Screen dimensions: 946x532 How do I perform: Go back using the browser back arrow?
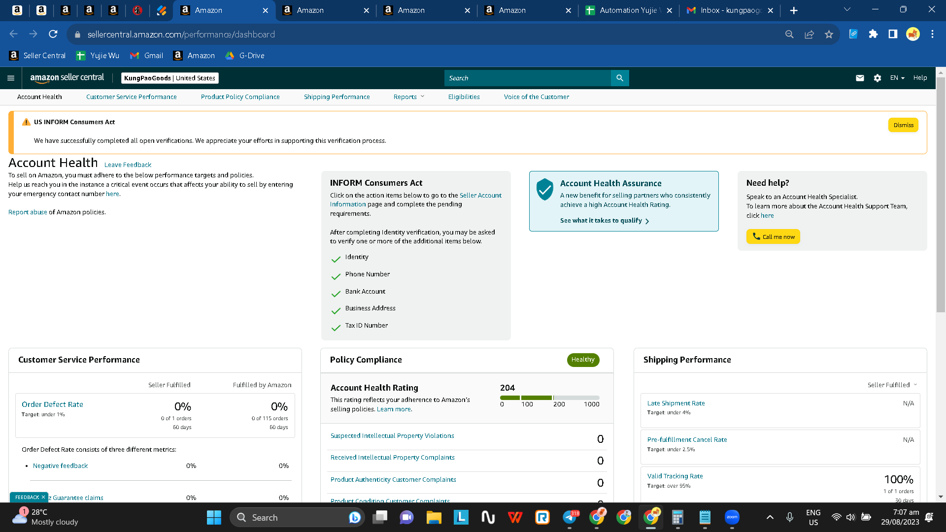tap(14, 34)
